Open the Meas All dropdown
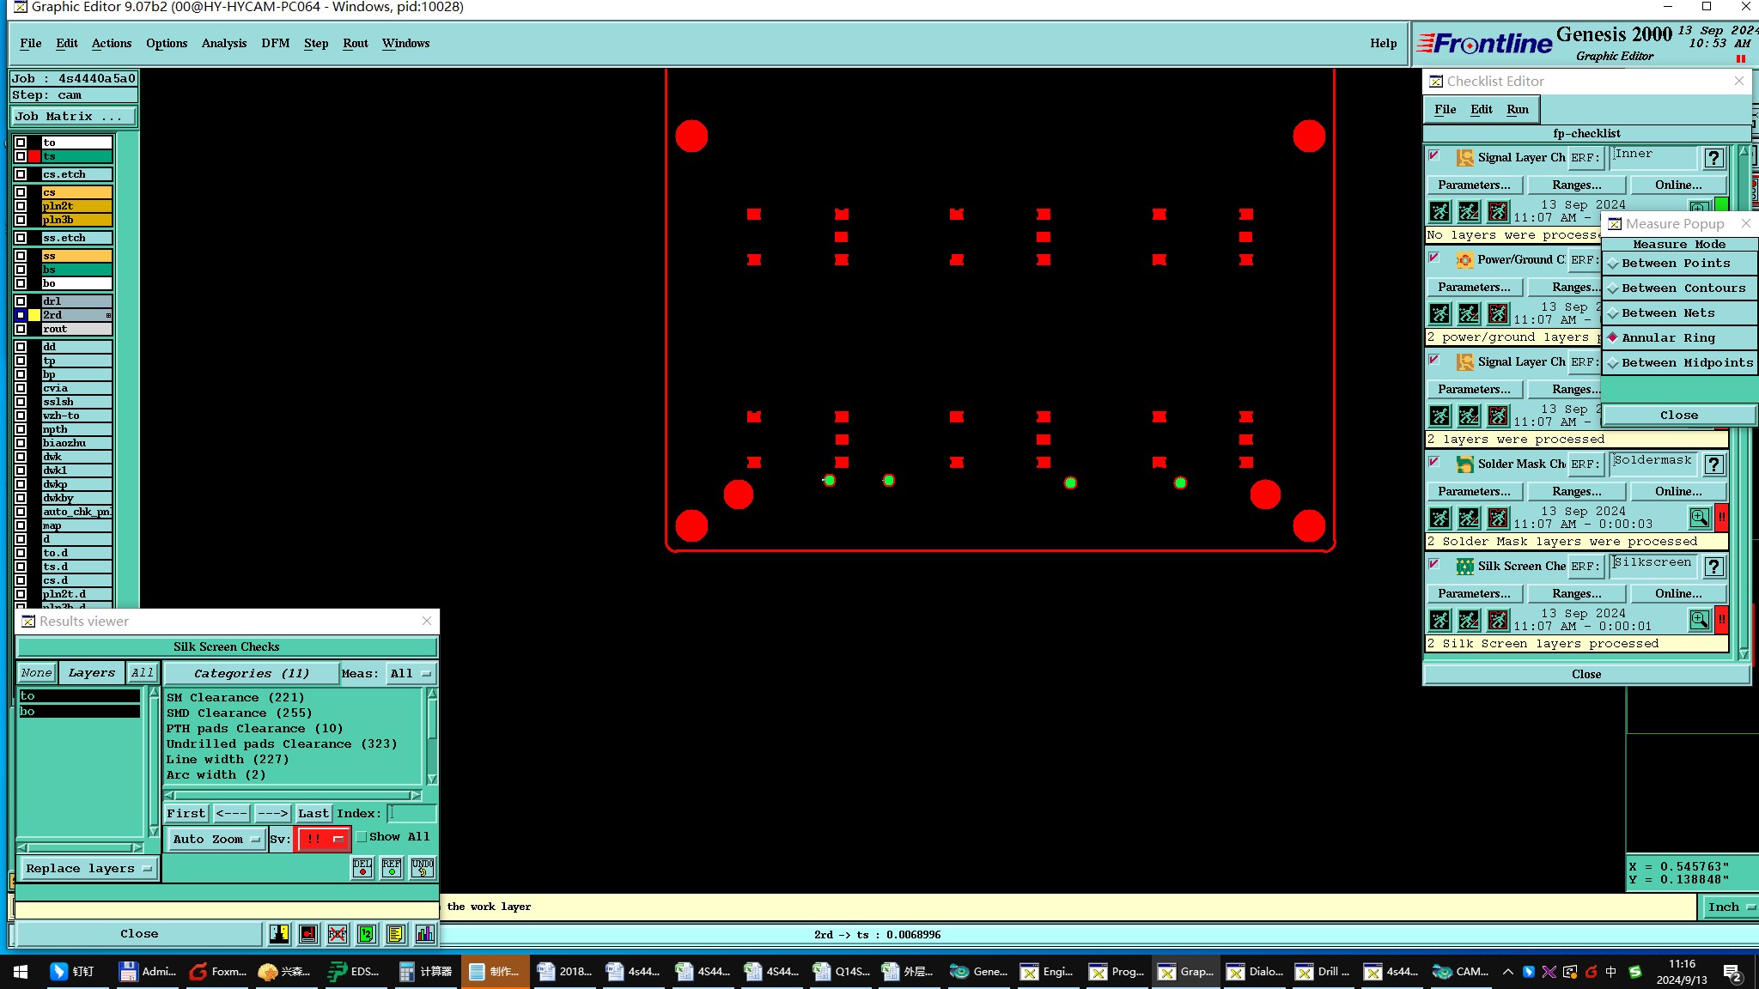 coord(411,674)
